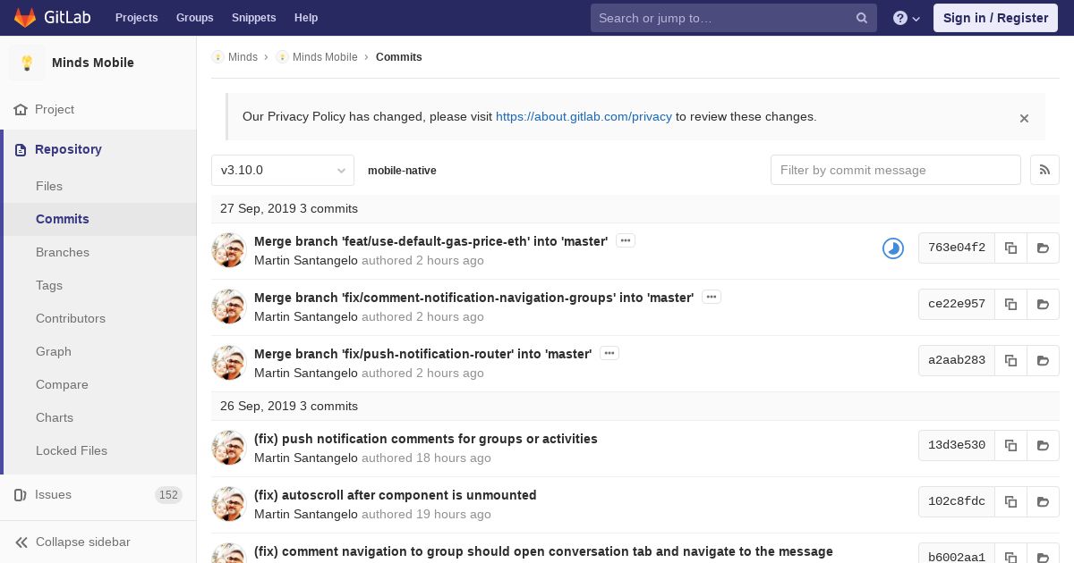1074x563 pixels.
Task: Copy commit SHA 763e04f2 to clipboard
Action: click(1010, 248)
